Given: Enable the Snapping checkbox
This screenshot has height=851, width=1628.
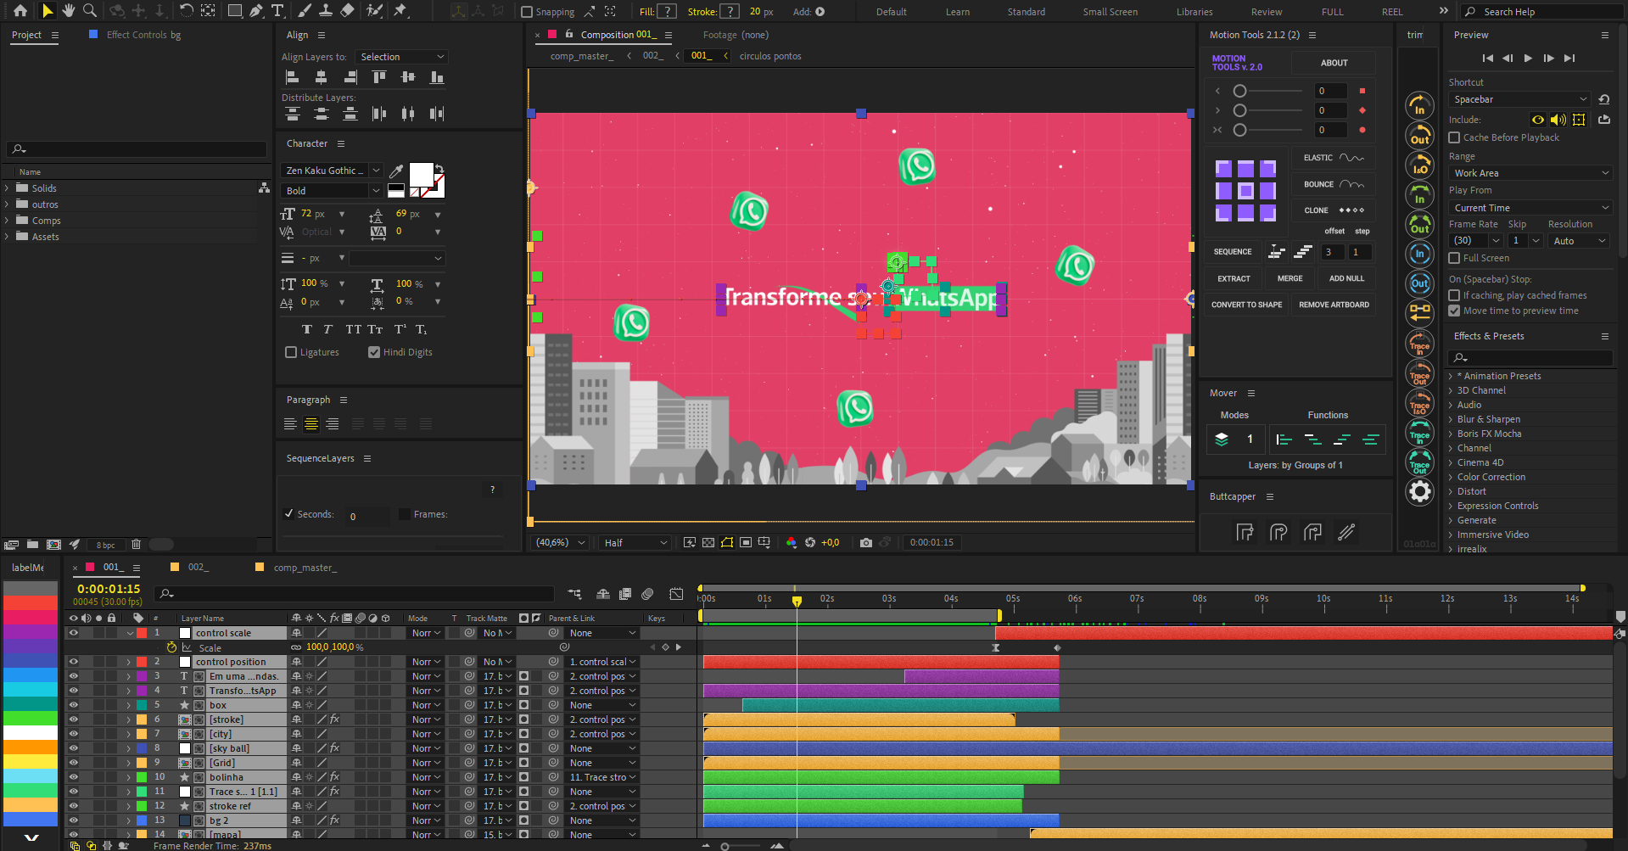Looking at the screenshot, I should tap(527, 12).
